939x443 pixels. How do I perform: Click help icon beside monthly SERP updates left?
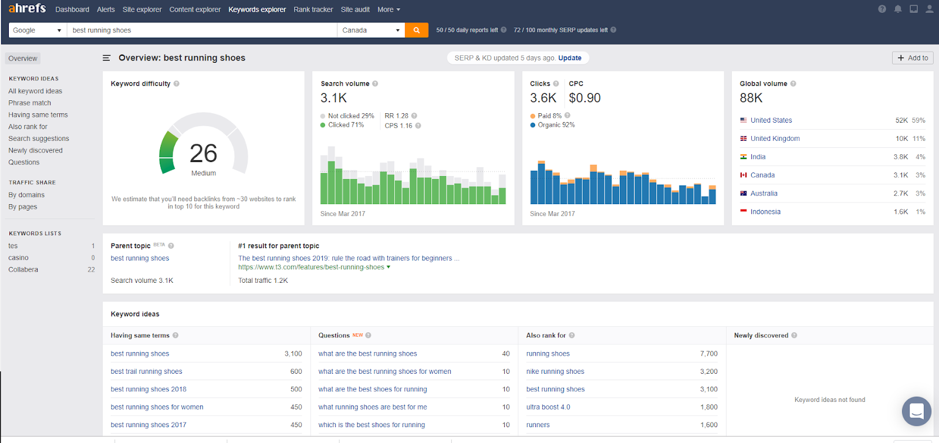613,30
